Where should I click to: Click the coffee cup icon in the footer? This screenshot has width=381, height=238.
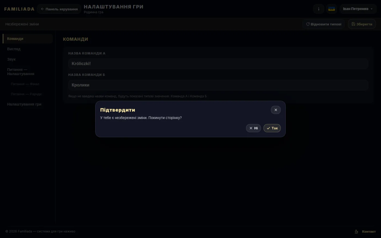click(x=356, y=231)
